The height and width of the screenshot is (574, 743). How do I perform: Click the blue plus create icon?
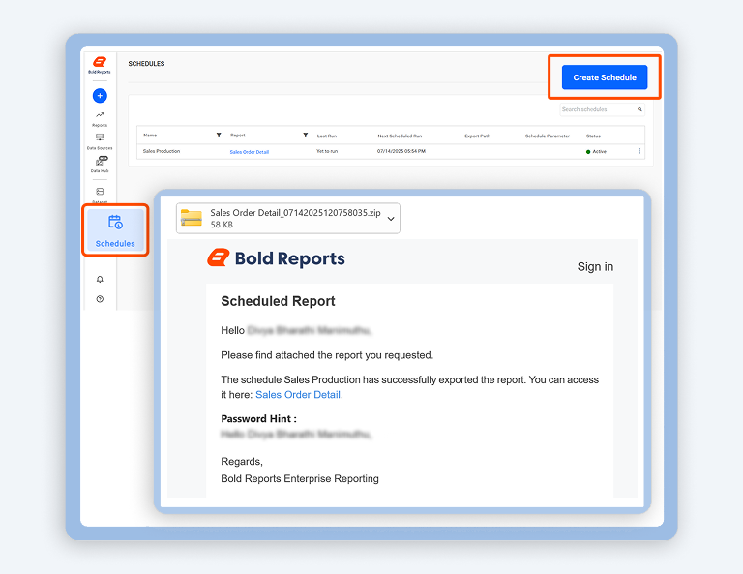100,96
